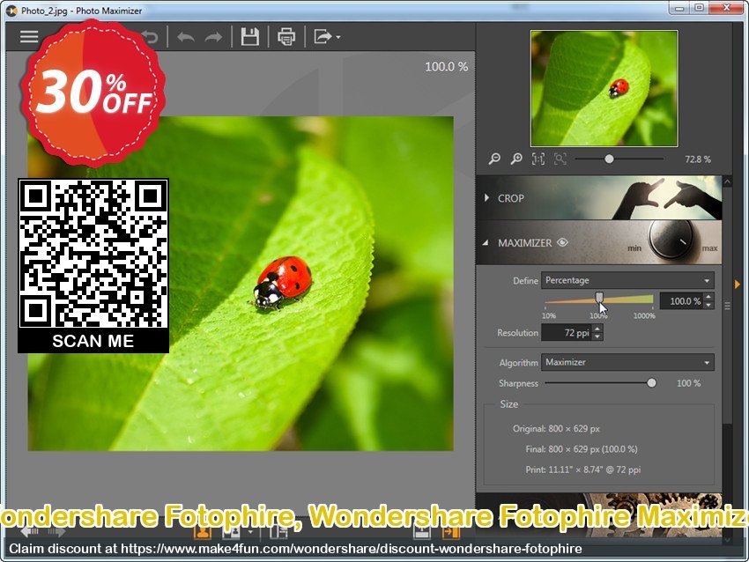Open the Algorithm Maximizer dropdown
The height and width of the screenshot is (562, 749).
click(627, 362)
